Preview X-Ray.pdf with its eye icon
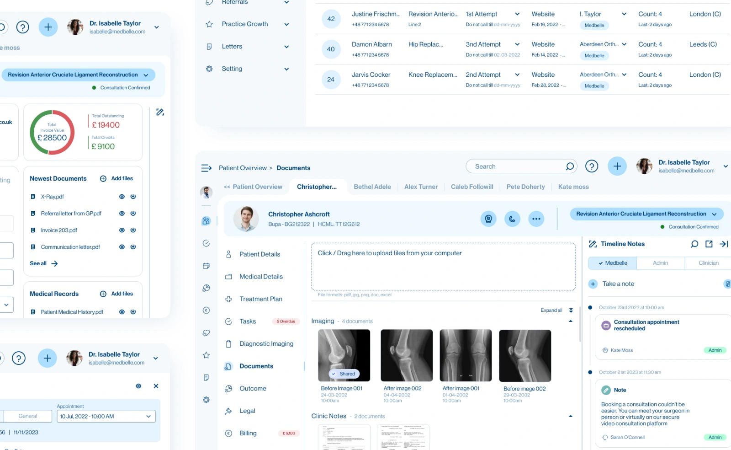This screenshot has height=450, width=731. [122, 196]
